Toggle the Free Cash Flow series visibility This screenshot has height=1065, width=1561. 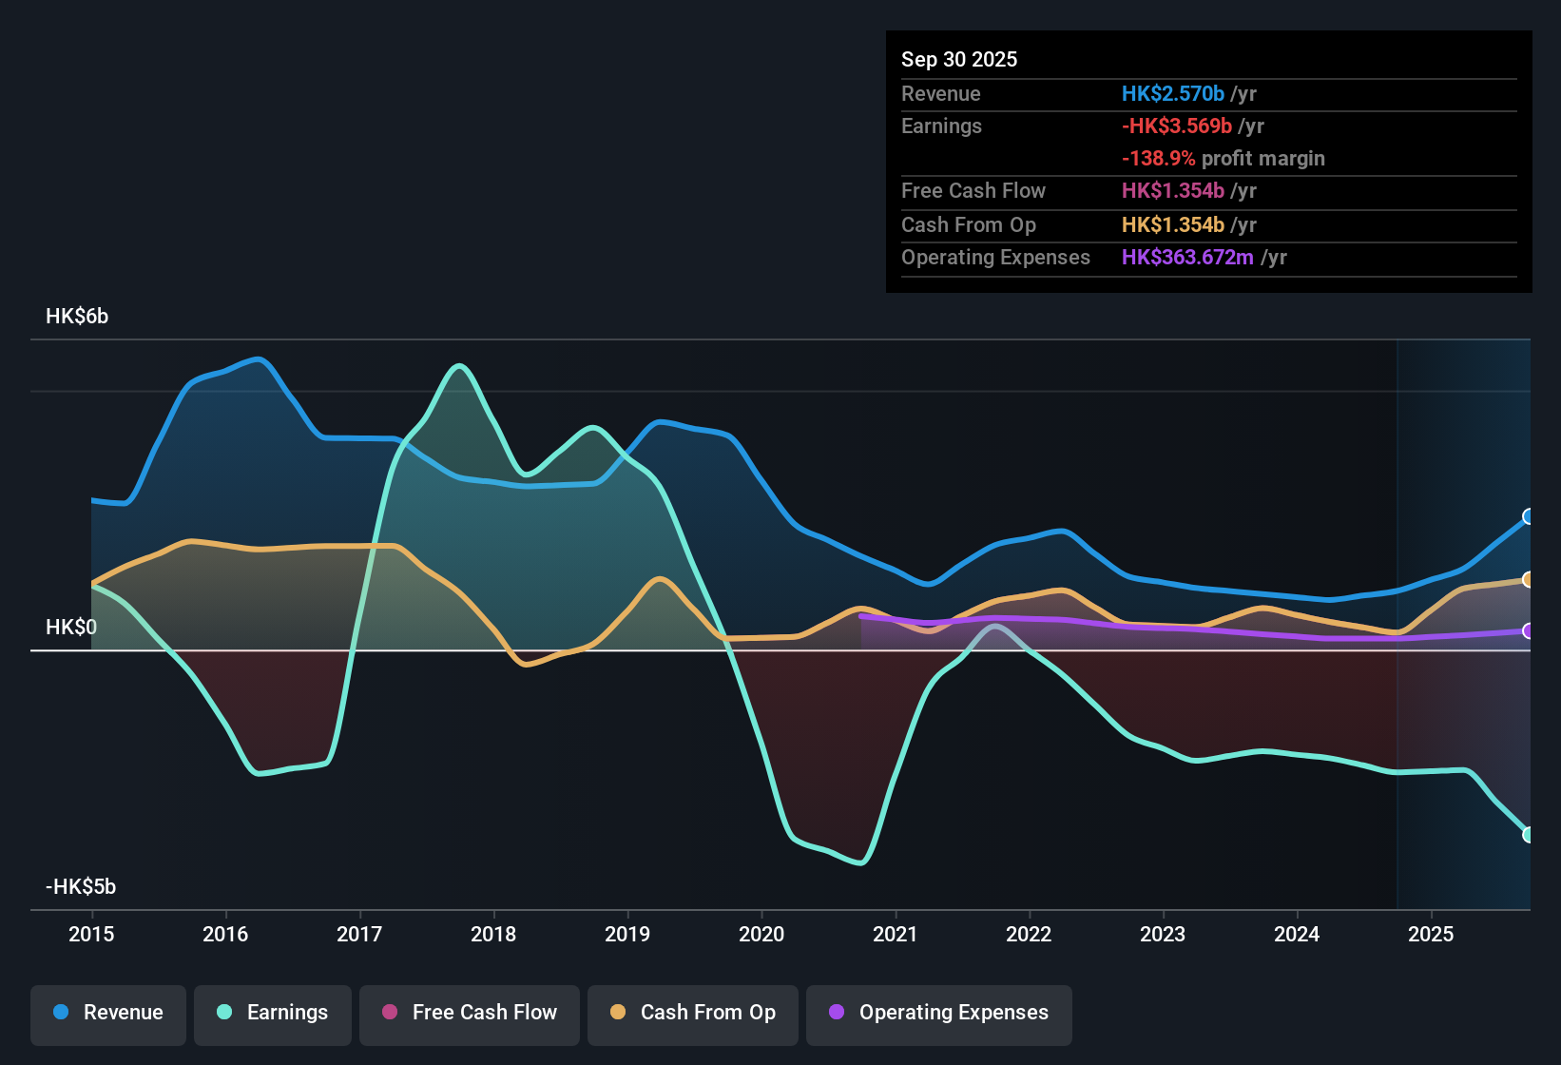coord(469,1014)
